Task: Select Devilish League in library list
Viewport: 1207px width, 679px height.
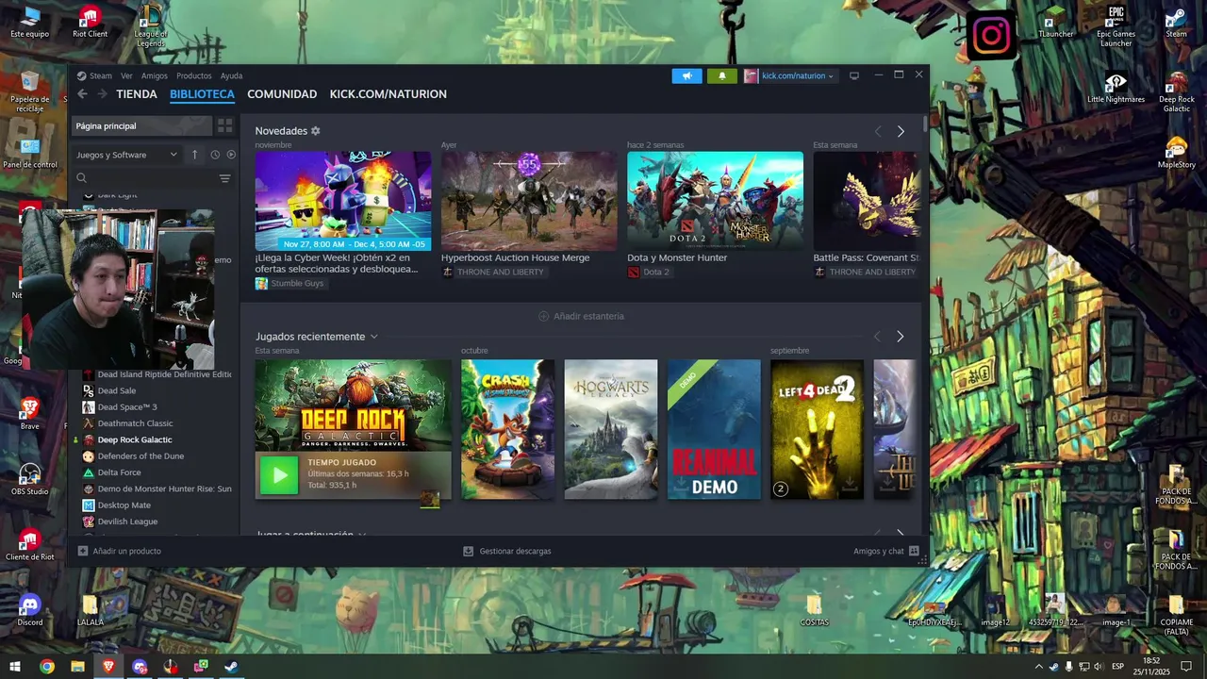Action: pyautogui.click(x=127, y=522)
